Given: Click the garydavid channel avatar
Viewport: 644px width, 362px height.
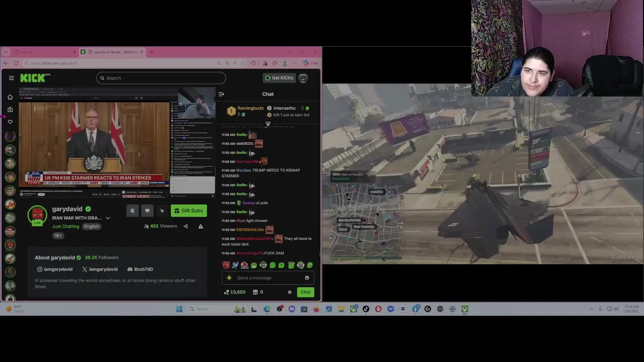Looking at the screenshot, I should coord(37,215).
